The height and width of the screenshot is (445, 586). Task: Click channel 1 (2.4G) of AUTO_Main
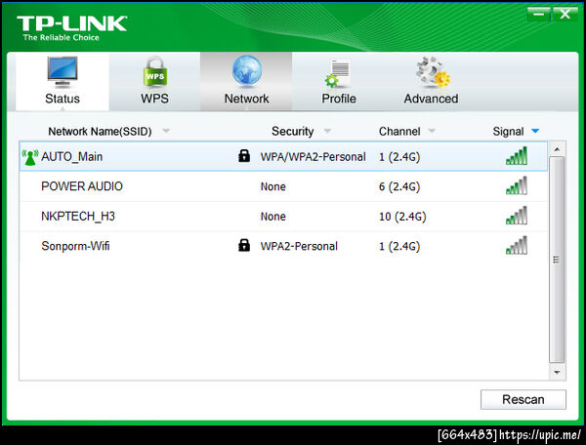399,157
